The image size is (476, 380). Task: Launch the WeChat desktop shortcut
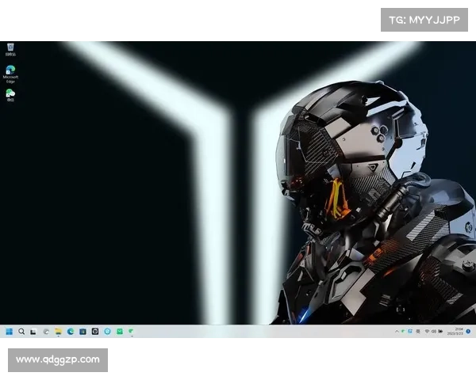[x=10, y=94]
